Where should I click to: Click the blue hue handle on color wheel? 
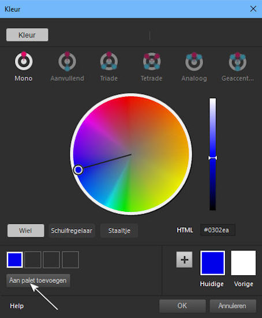[78, 170]
